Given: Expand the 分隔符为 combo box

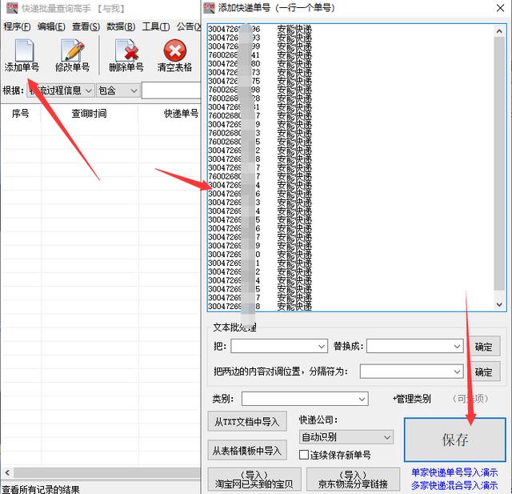Looking at the screenshot, I should tap(457, 372).
